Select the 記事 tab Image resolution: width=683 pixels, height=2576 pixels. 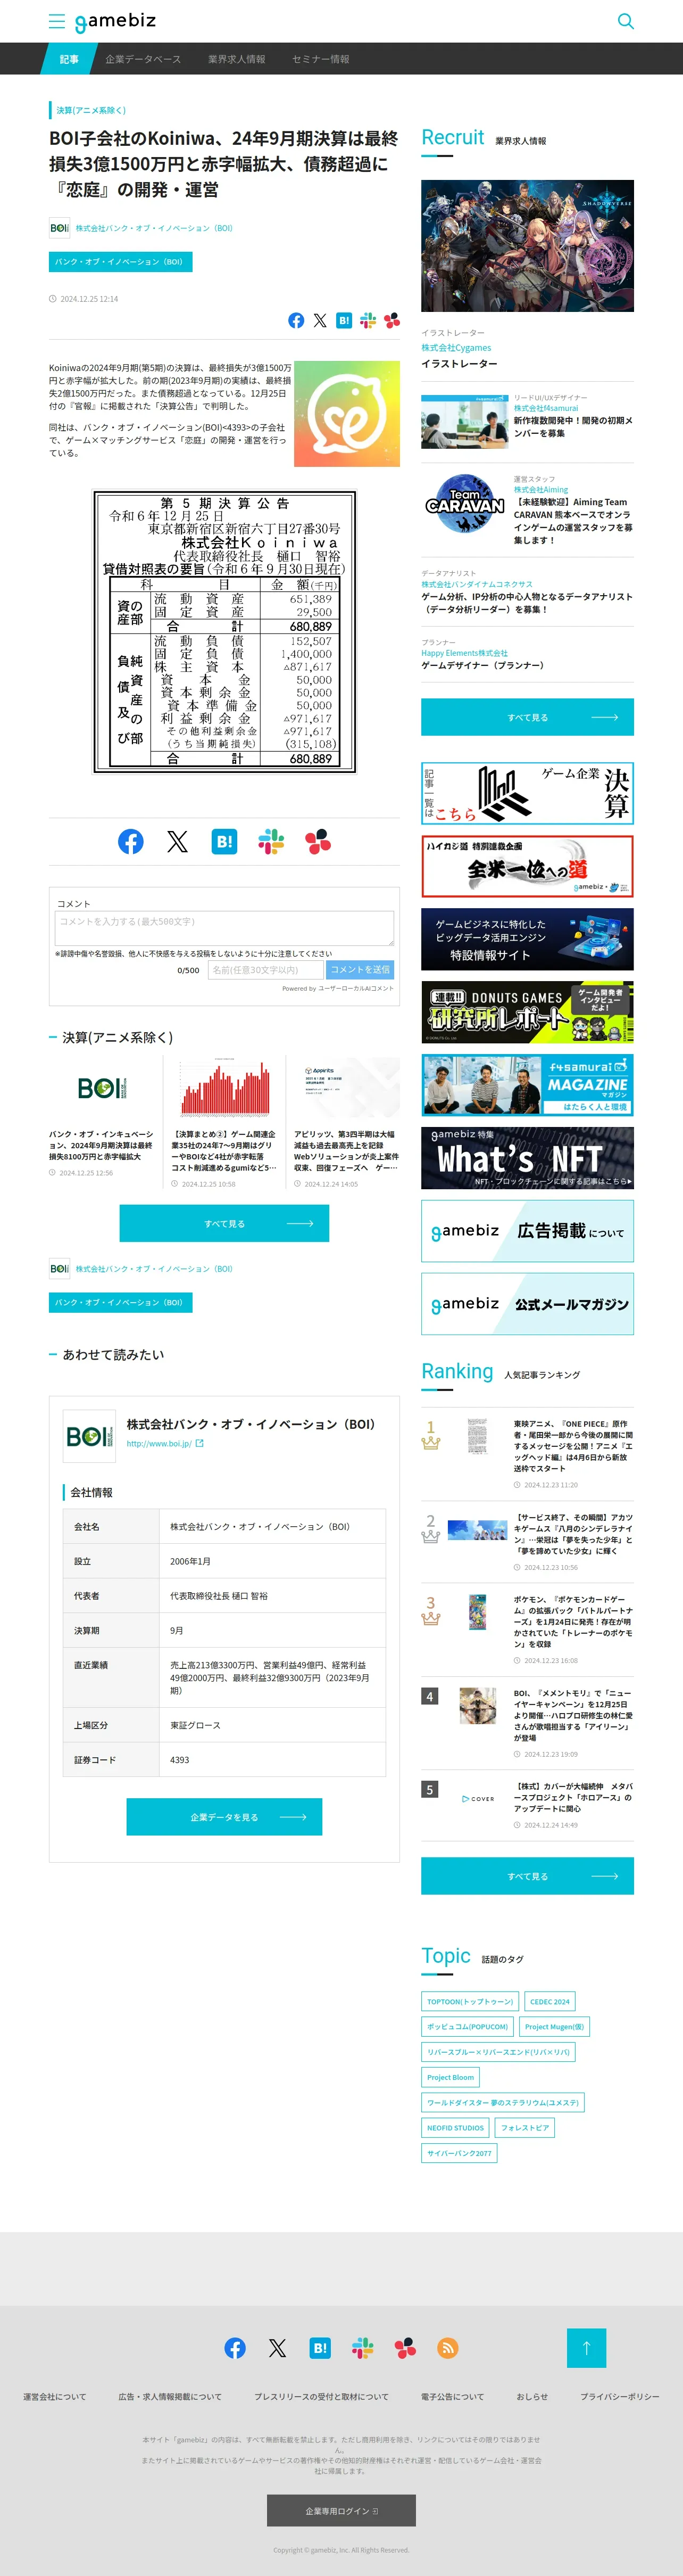pos(69,59)
